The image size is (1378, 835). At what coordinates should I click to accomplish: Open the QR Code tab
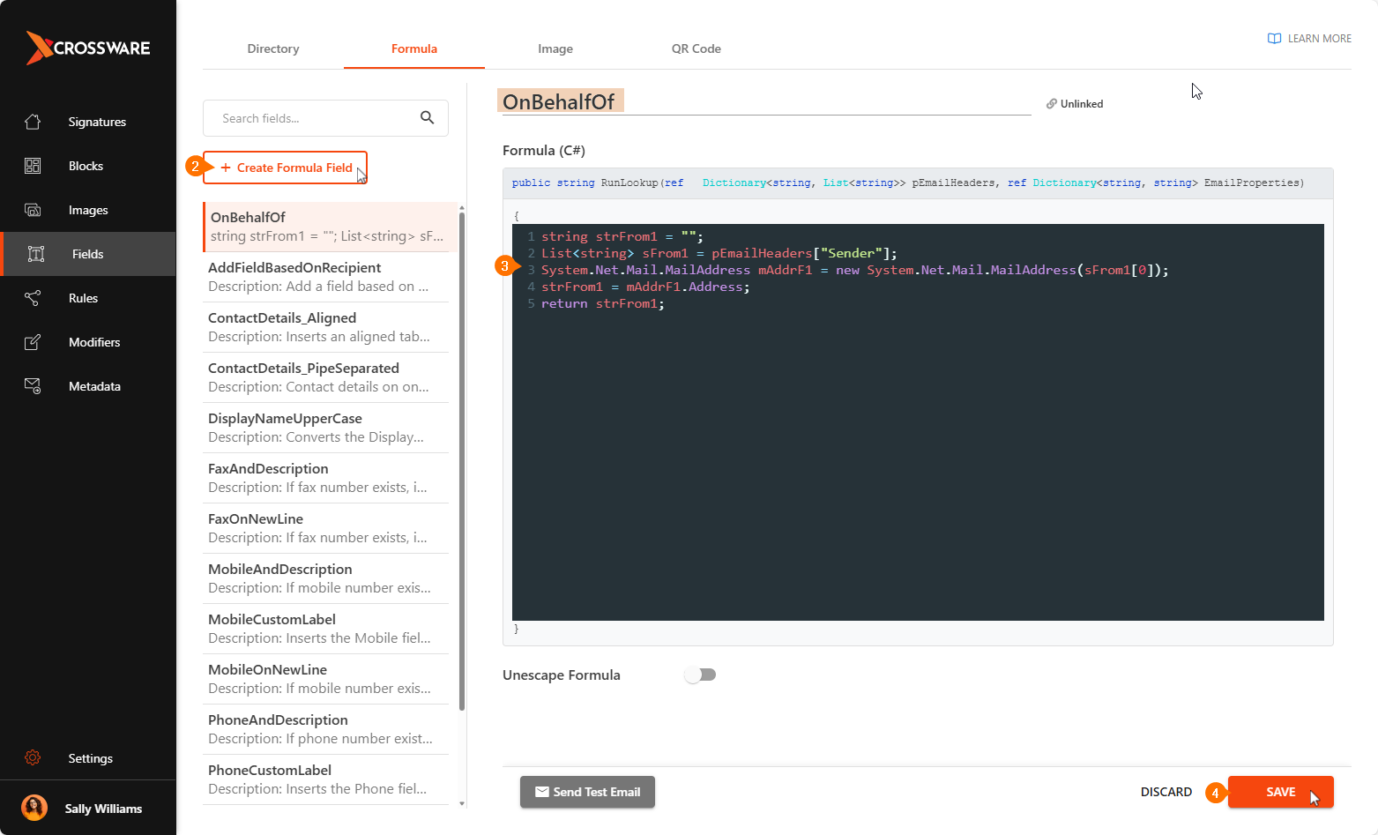point(696,48)
